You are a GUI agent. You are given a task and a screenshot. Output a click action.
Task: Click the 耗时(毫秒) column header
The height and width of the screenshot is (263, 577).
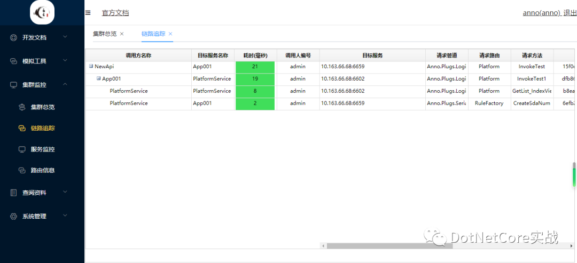[x=255, y=55]
